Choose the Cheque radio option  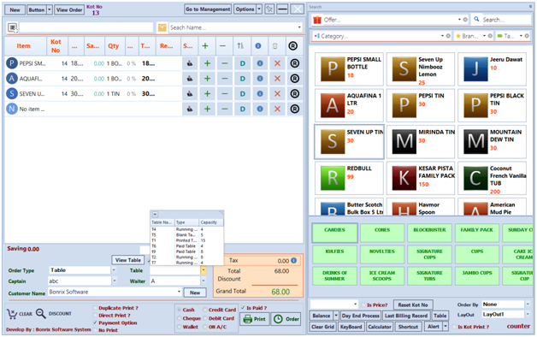pos(179,318)
